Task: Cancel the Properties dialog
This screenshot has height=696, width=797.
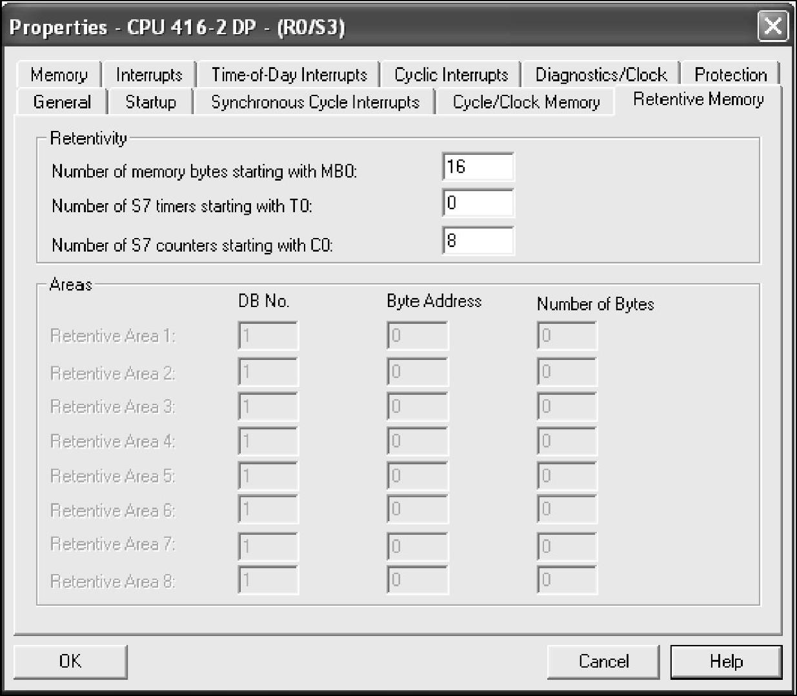Action: (x=603, y=661)
